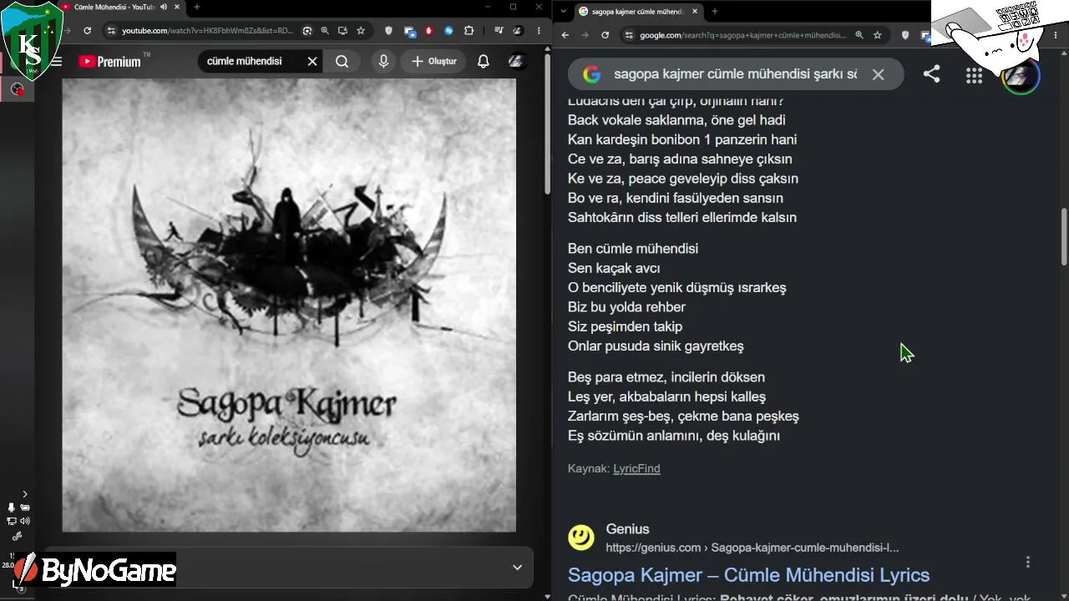Open a new tab in Google window
1069x601 pixels.
click(715, 12)
